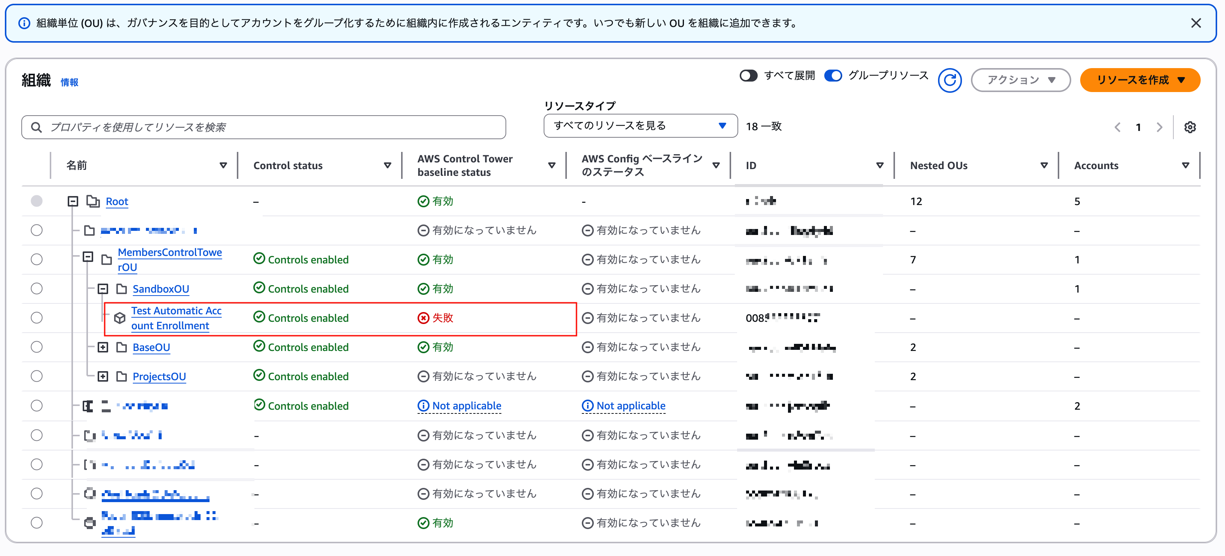This screenshot has width=1225, height=556.
Task: Open the すべてのリソースを見る resource type dropdown
Action: click(640, 126)
